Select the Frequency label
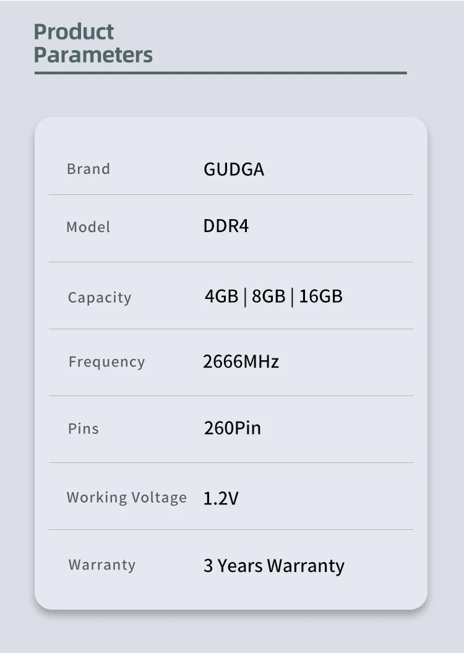The image size is (464, 653). pyautogui.click(x=106, y=362)
